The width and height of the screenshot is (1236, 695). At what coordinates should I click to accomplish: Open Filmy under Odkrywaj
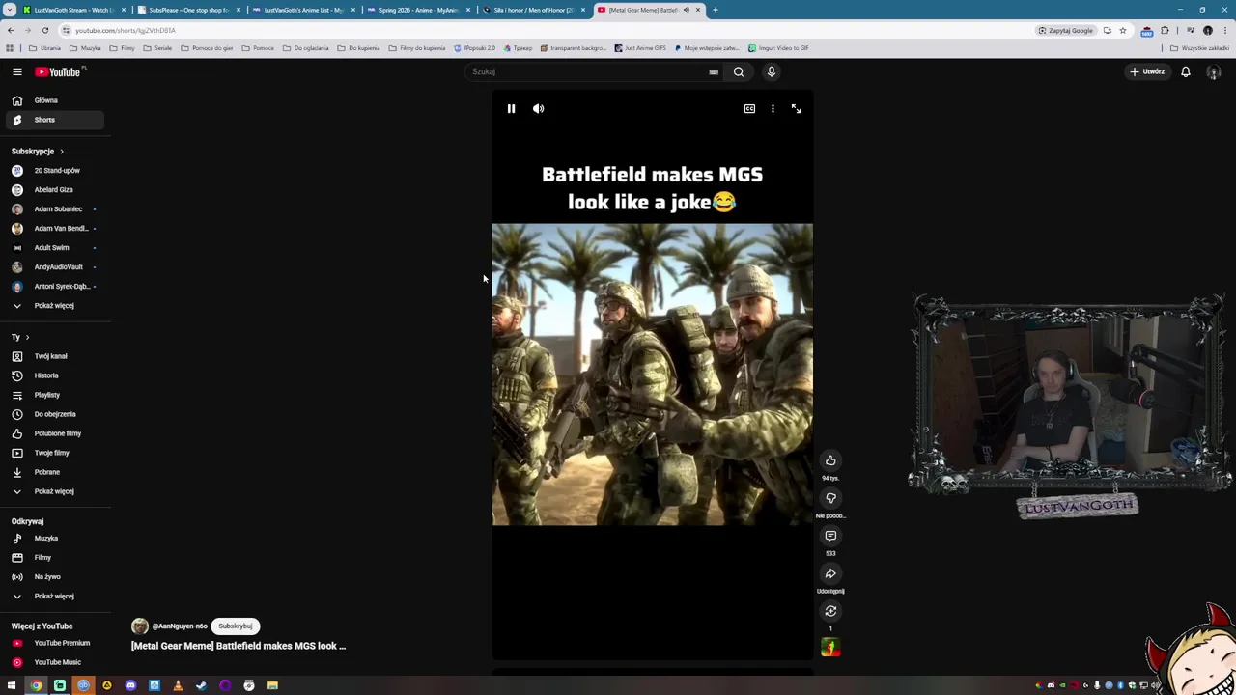tap(54, 558)
